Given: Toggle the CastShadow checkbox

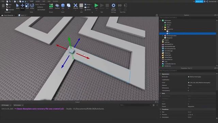Looking at the screenshot, I should tap(189, 80).
